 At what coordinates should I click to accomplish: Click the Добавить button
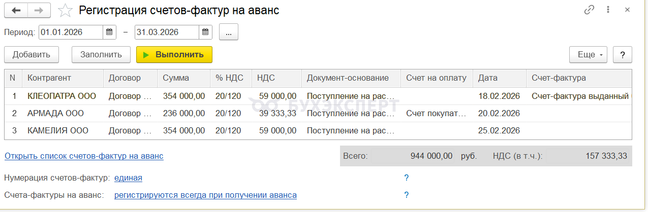click(x=32, y=55)
